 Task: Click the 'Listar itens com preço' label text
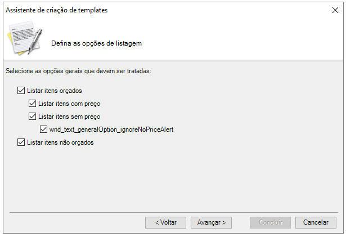click(x=69, y=104)
